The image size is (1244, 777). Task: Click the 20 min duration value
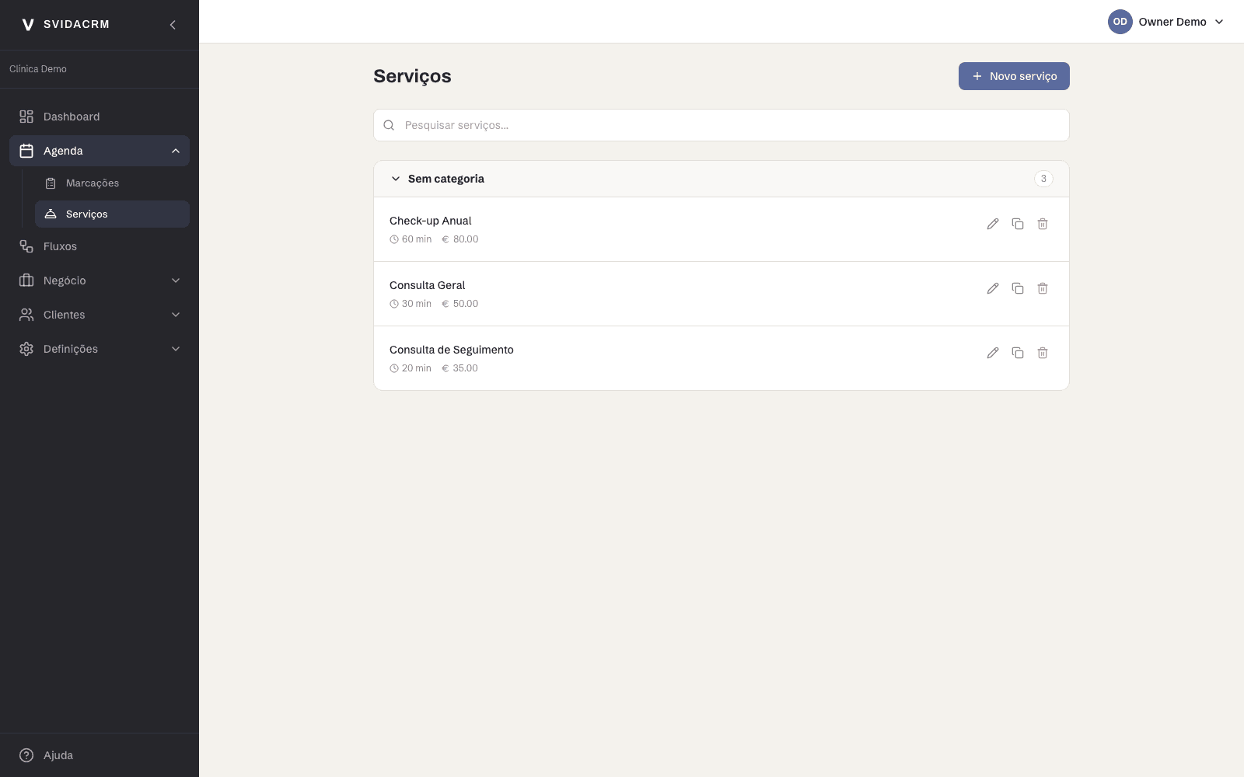click(416, 368)
